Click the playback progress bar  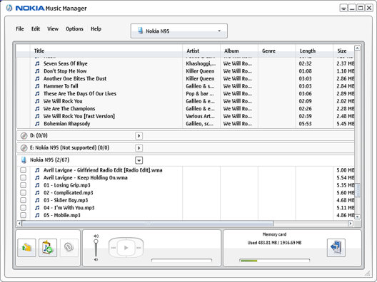click(x=182, y=260)
